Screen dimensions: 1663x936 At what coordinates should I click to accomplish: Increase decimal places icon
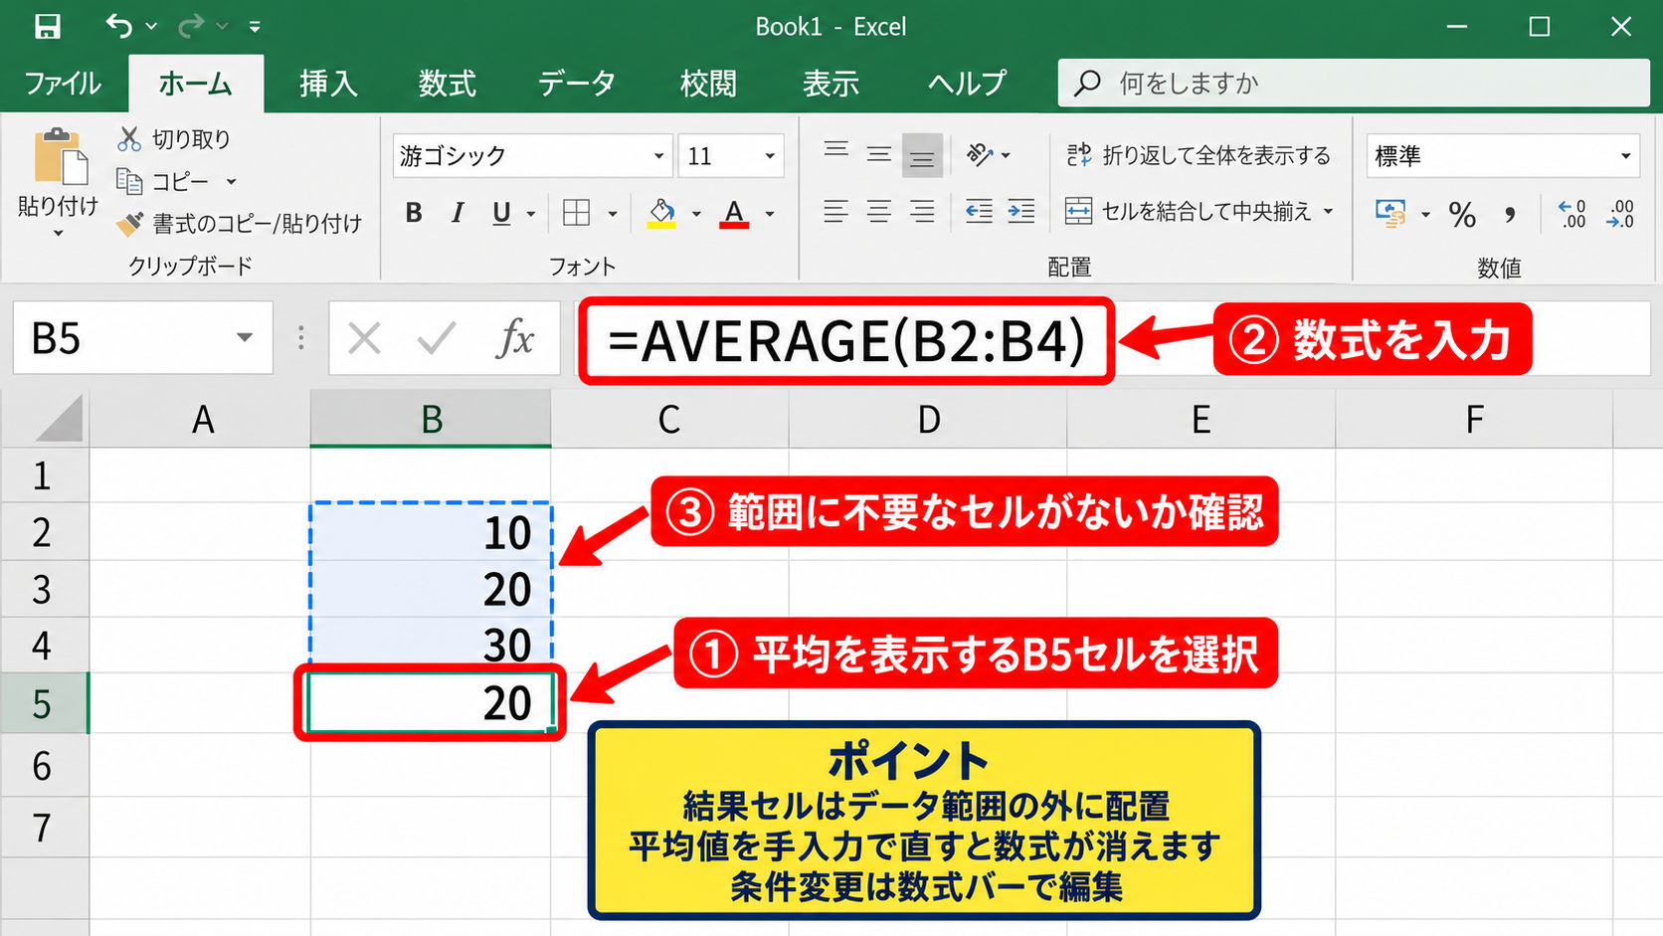coord(1572,214)
